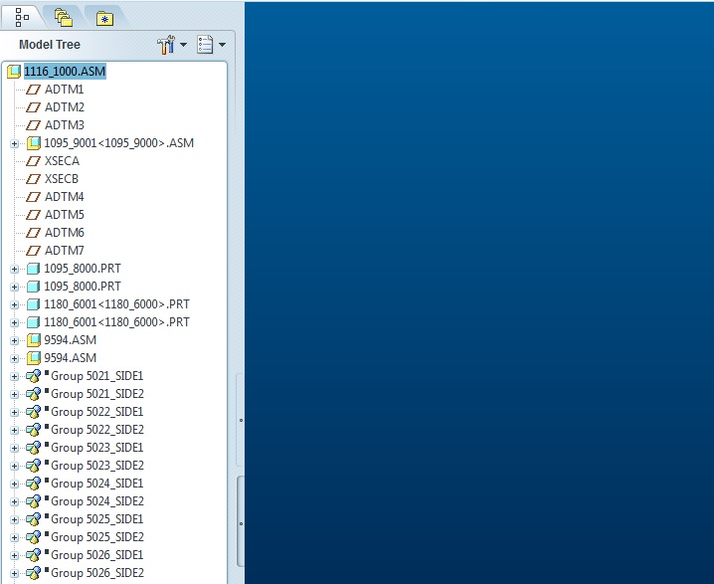Open dropdown arrow next to Show icon
Screen dimensions: 714x584
point(222,45)
